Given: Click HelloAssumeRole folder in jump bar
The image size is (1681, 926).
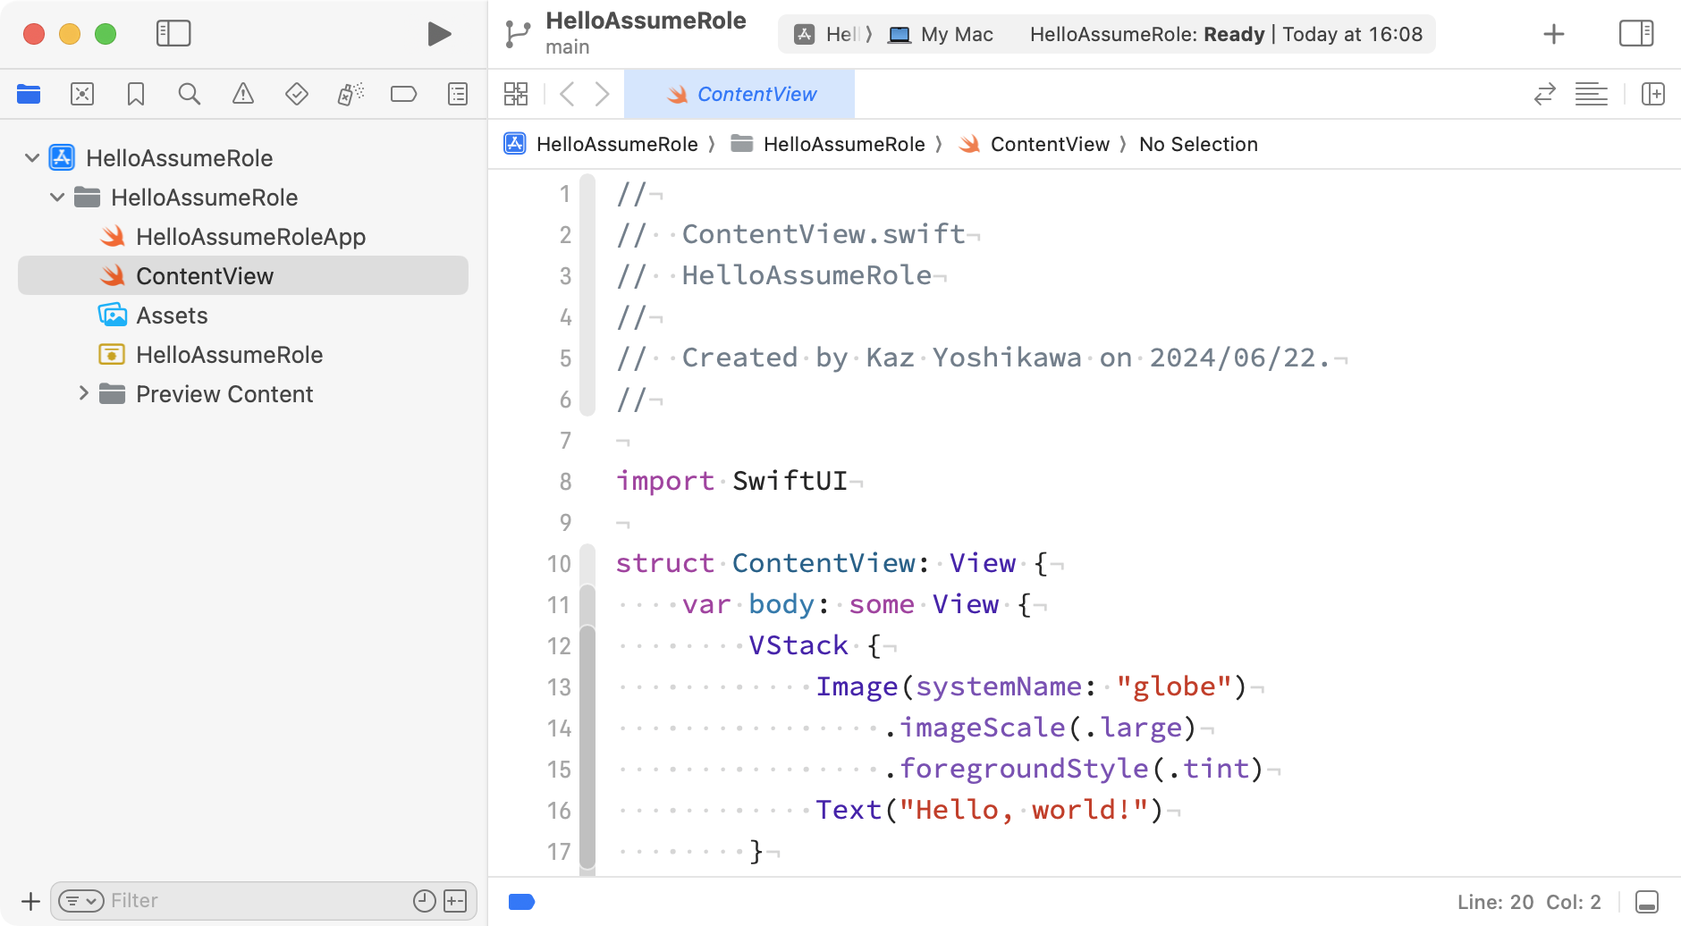Looking at the screenshot, I should [828, 144].
